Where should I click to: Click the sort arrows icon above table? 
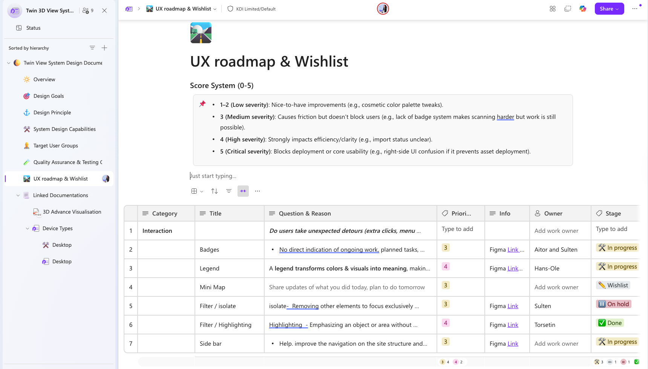coord(214,191)
